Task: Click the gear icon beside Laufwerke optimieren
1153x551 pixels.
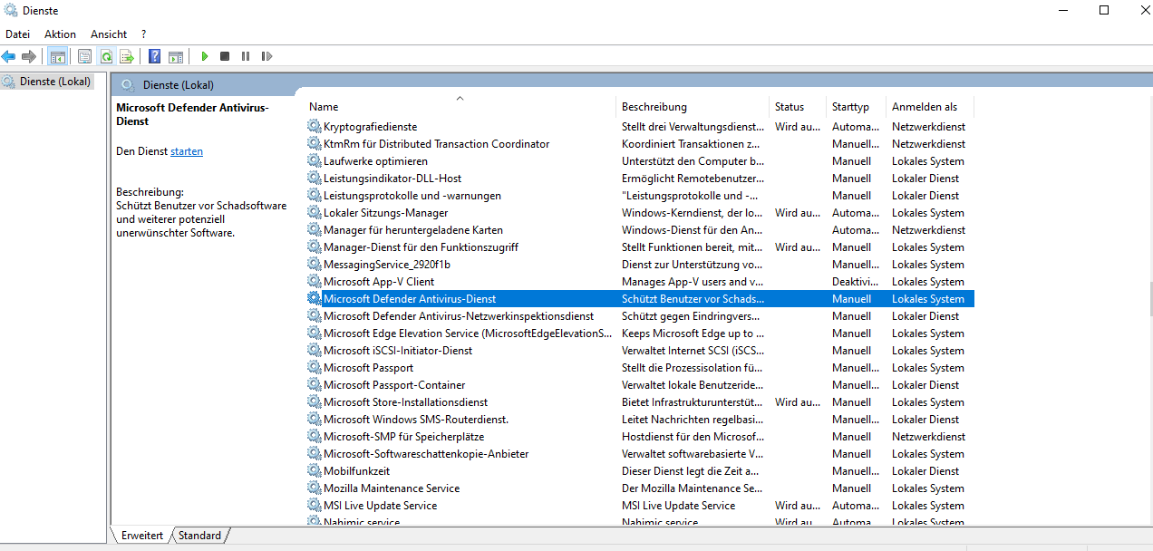Action: [315, 161]
